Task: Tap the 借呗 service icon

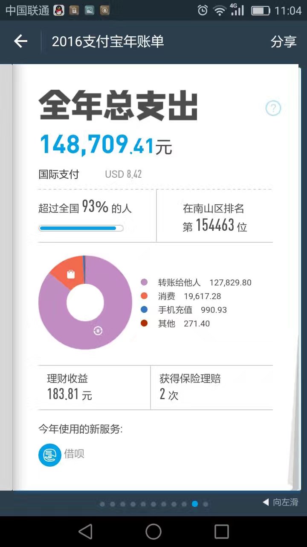Action: pyautogui.click(x=50, y=455)
